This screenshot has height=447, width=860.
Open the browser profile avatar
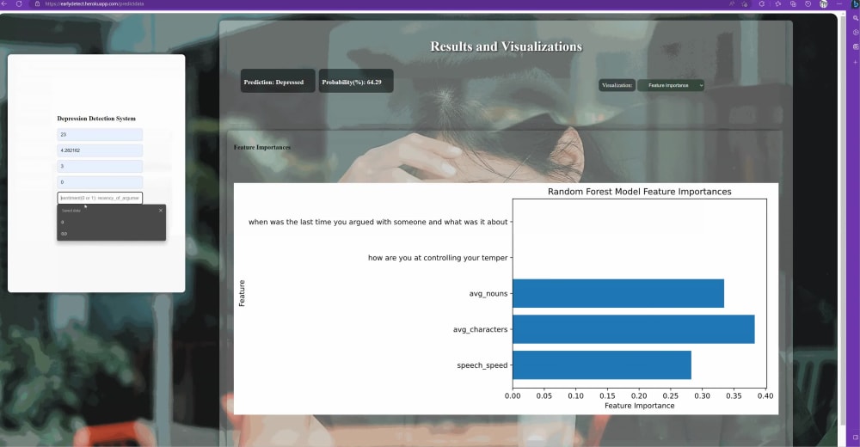(823, 3)
